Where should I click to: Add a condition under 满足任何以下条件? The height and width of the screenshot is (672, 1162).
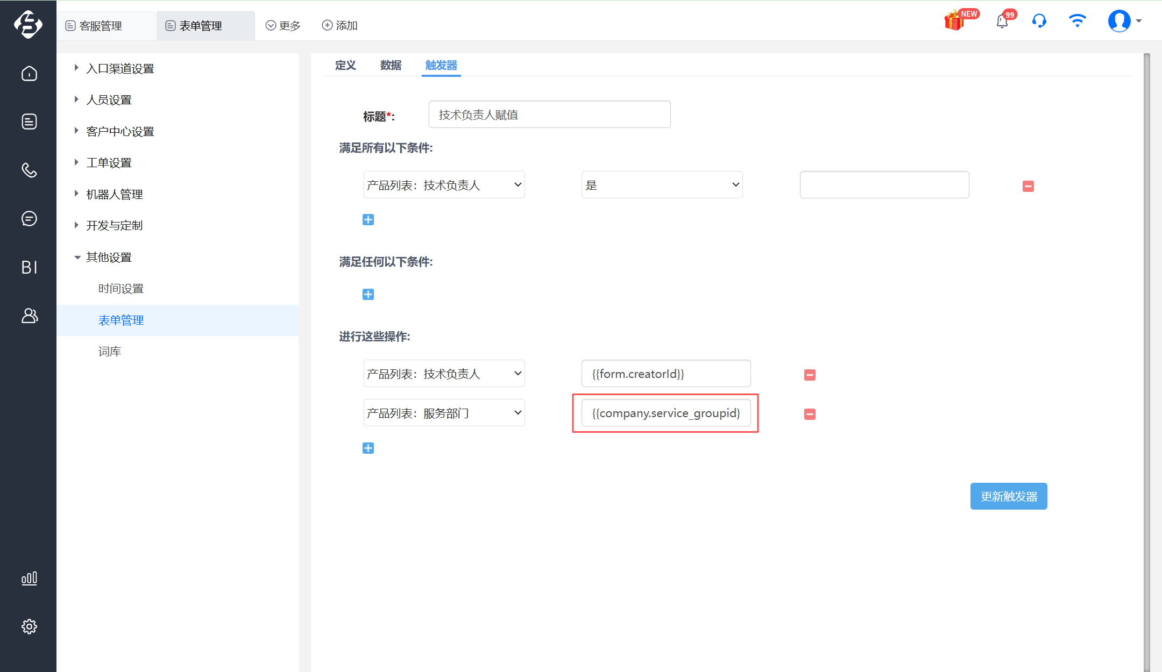coord(368,294)
